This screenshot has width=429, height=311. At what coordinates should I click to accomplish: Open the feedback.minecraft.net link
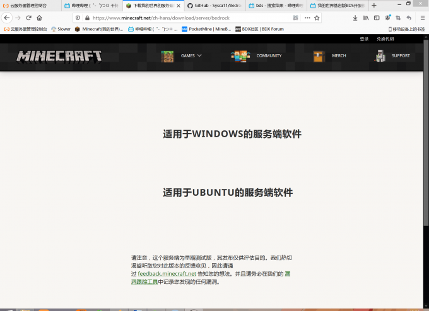click(167, 274)
